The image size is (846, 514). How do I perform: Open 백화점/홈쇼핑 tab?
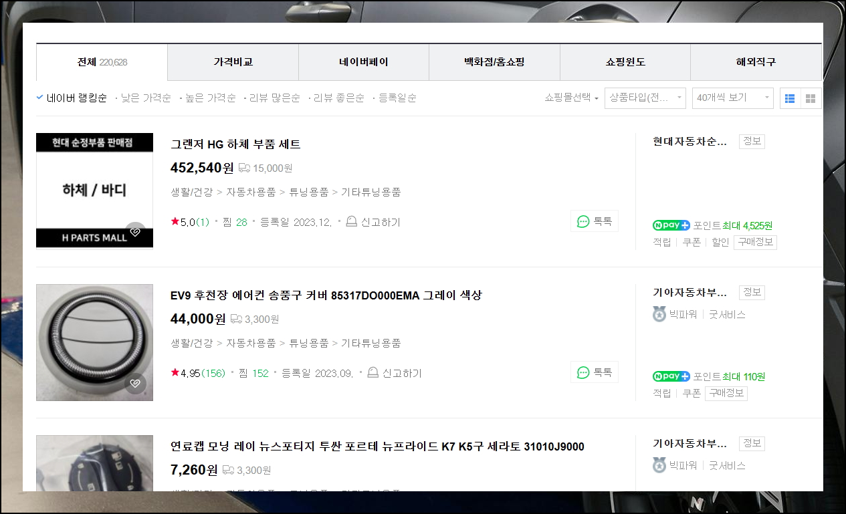494,62
